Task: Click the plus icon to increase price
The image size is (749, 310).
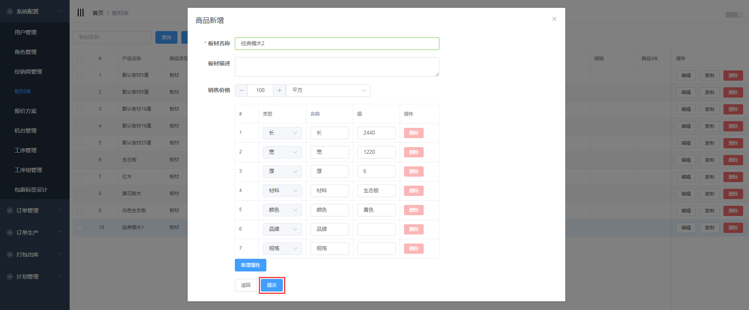Action: point(279,90)
